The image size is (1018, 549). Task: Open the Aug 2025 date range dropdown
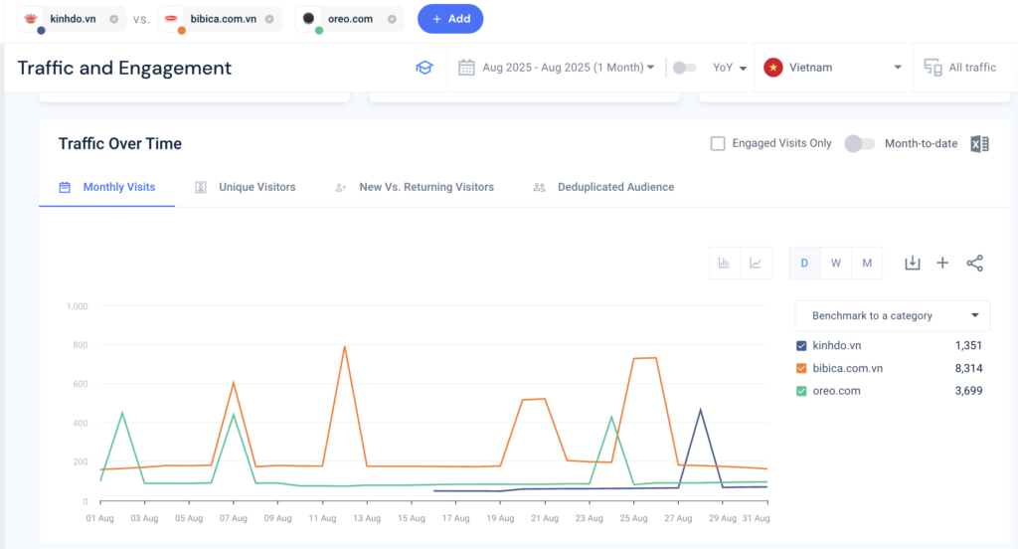(568, 68)
